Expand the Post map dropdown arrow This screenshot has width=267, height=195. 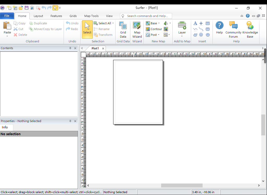pos(159,35)
